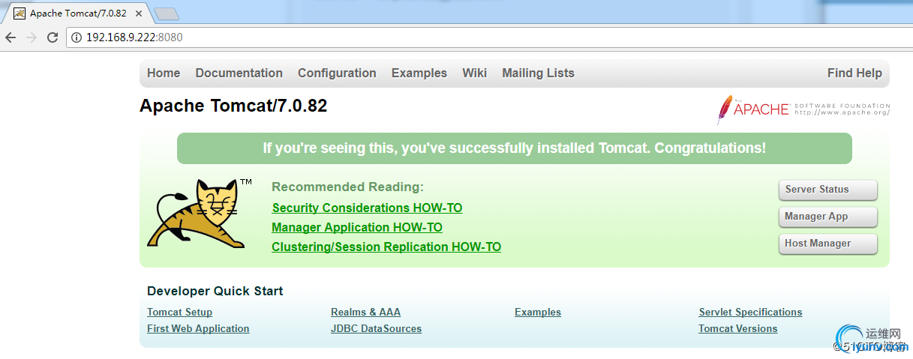The height and width of the screenshot is (359, 913).
Task: Click the Manager App button
Action: click(x=828, y=217)
